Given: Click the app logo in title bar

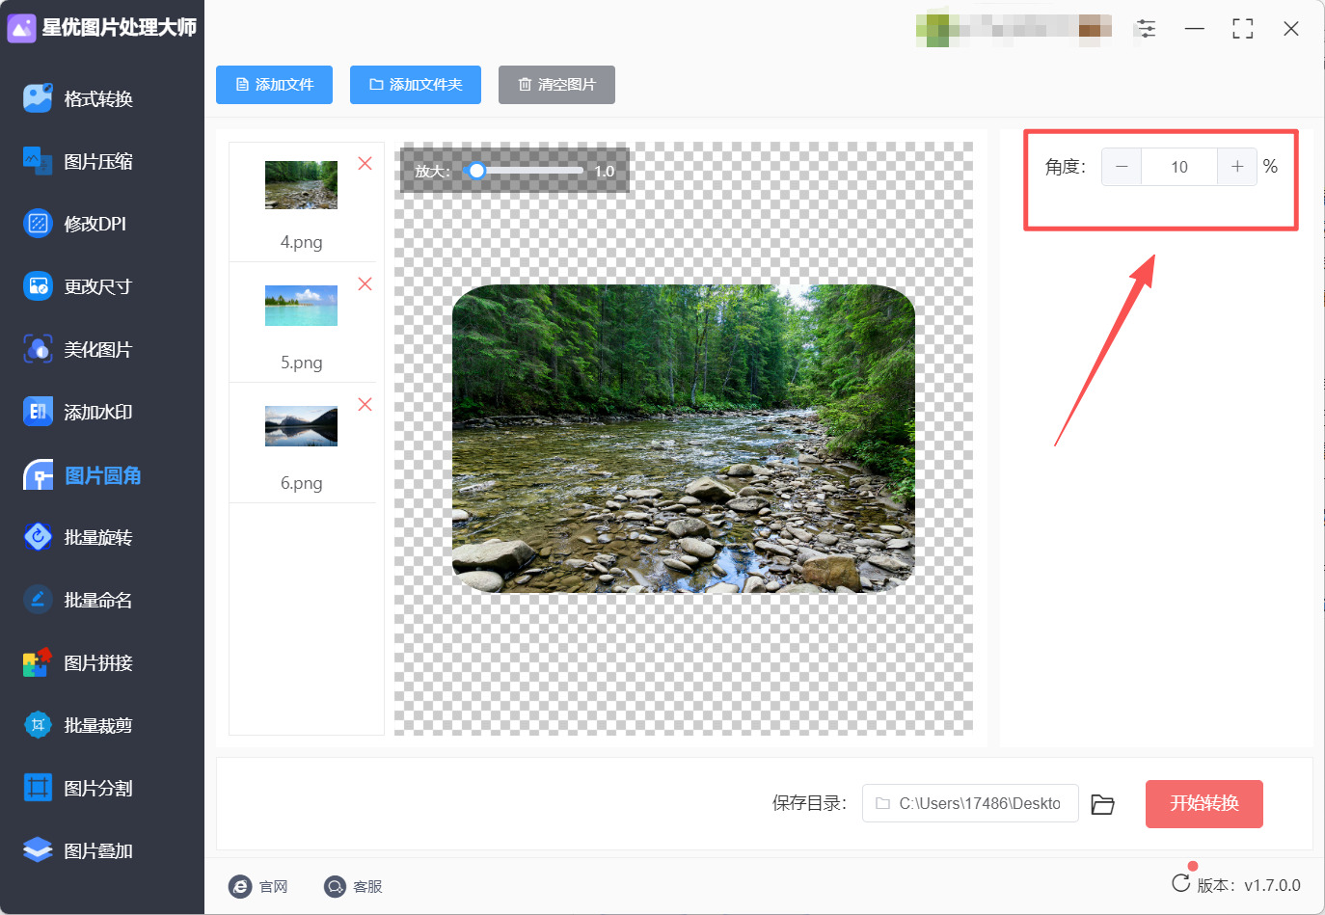Looking at the screenshot, I should click(x=21, y=28).
